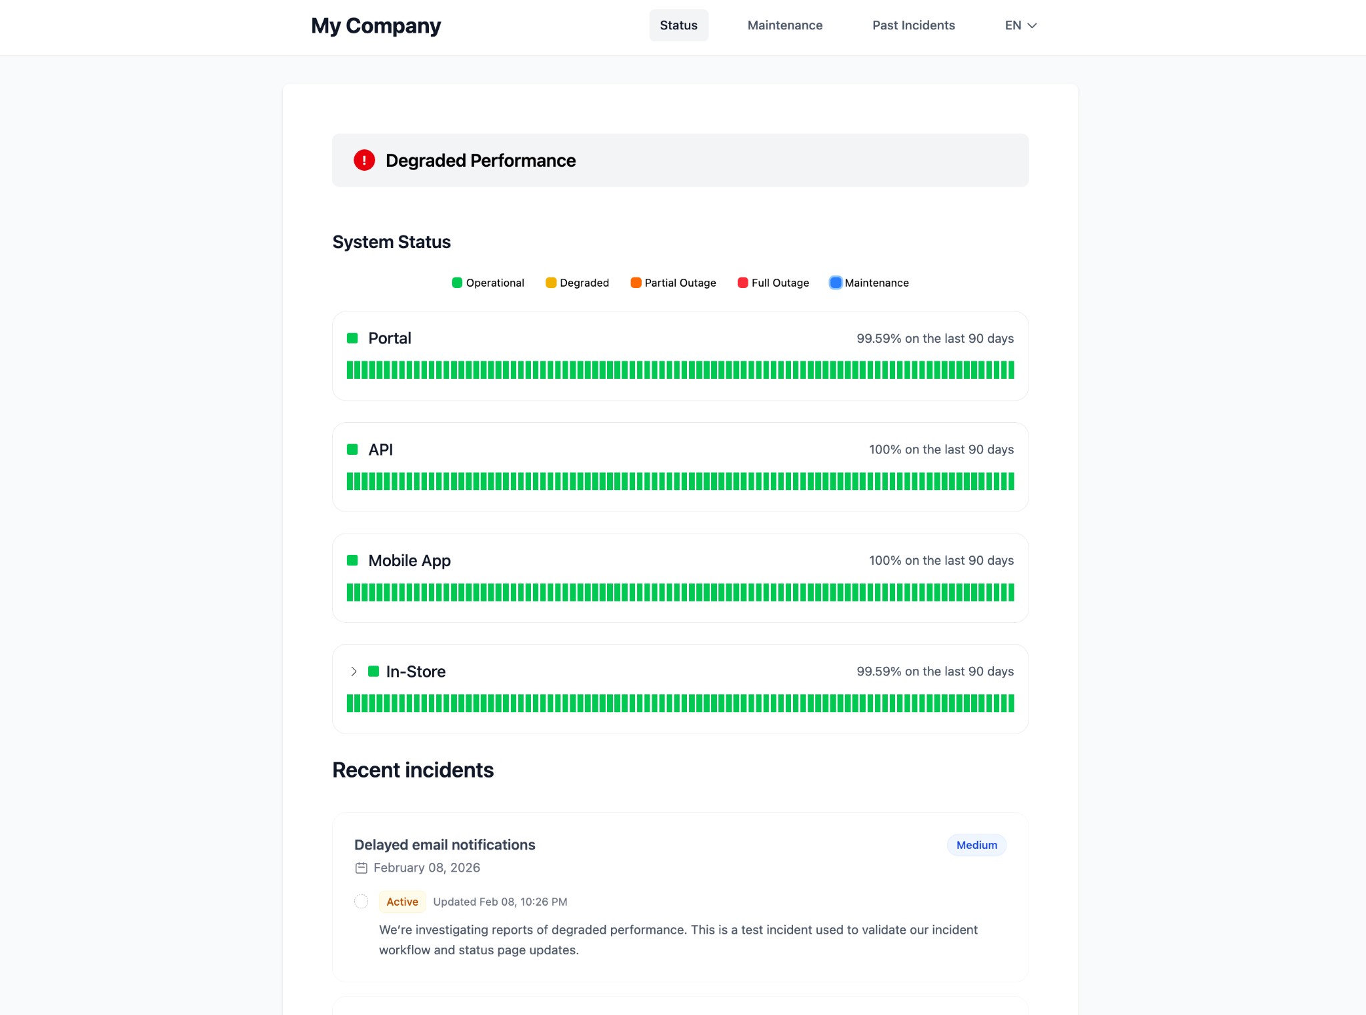Click the green status square beside Portal
The width and height of the screenshot is (1366, 1015).
tap(353, 338)
